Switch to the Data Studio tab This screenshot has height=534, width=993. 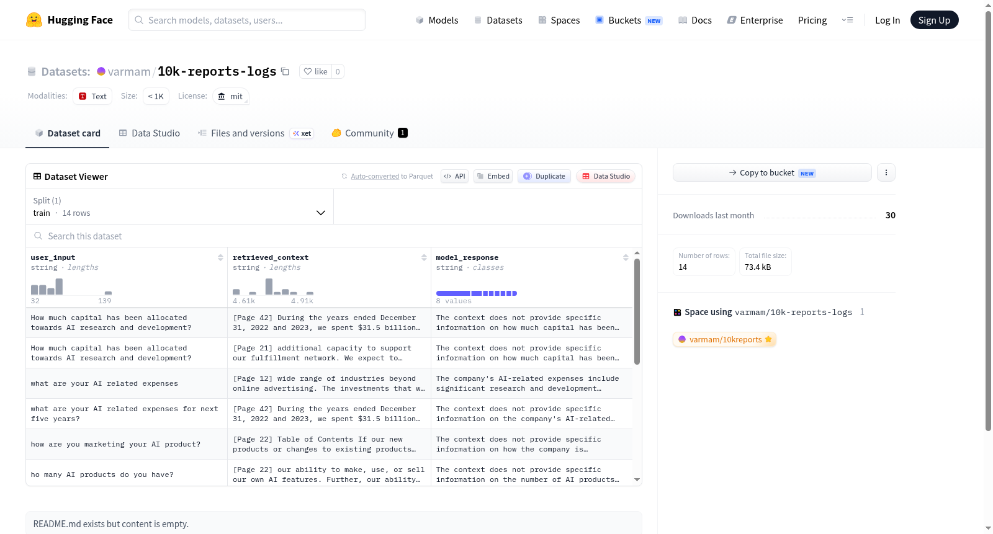pos(149,133)
